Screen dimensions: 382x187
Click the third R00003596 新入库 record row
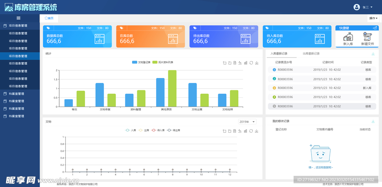pyautogui.click(x=322, y=88)
